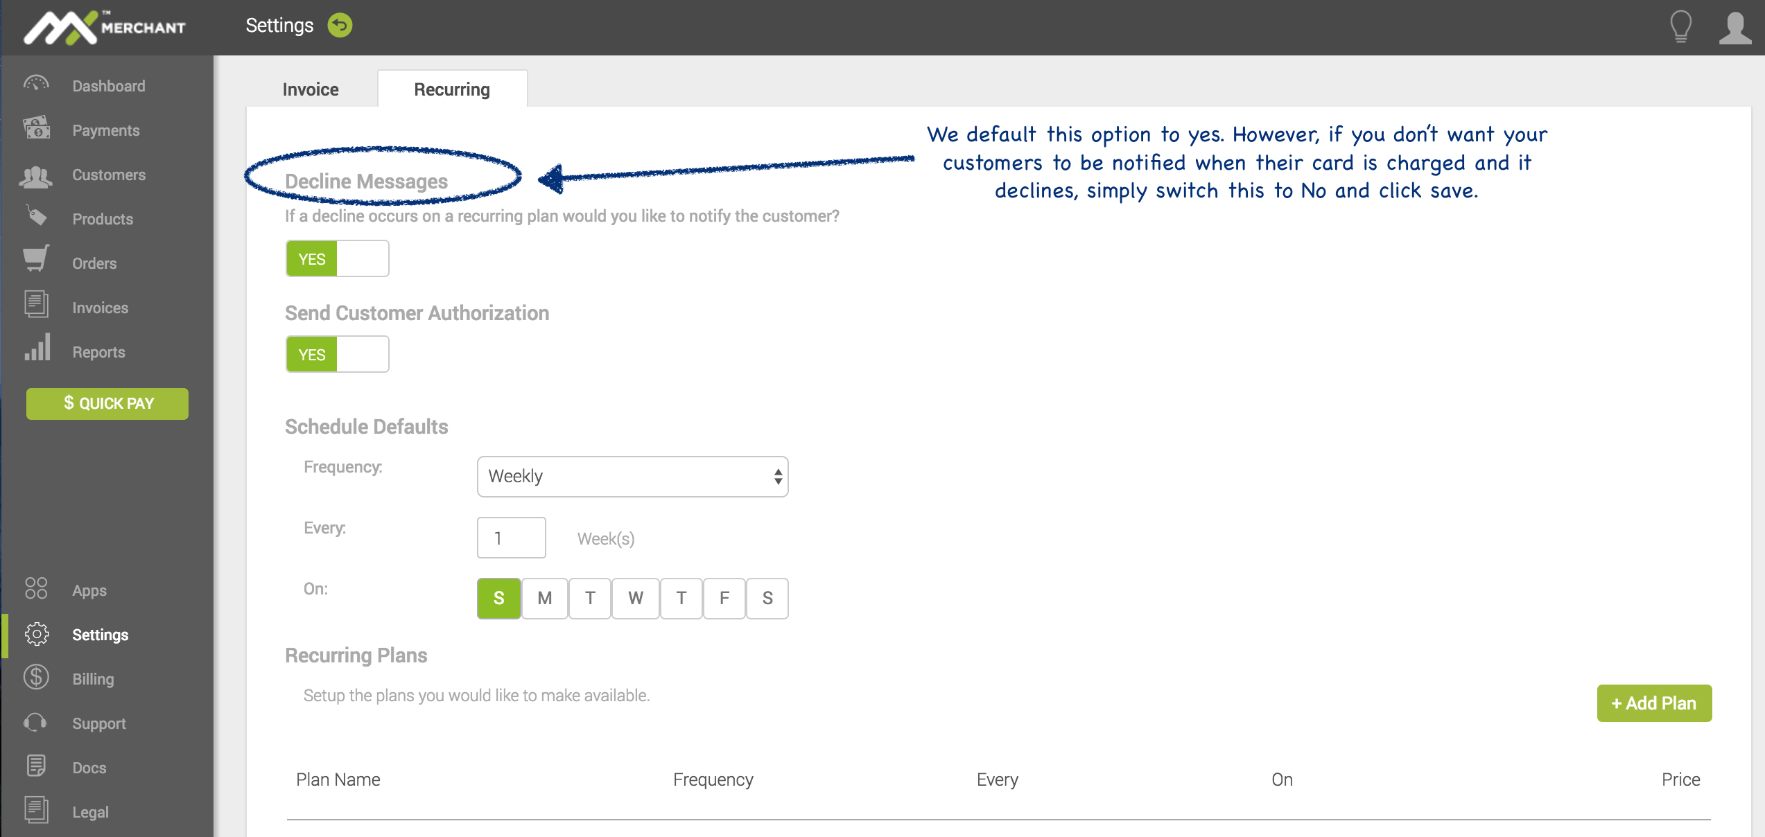Click the lightbulb tips icon
1765x837 pixels.
1680,27
